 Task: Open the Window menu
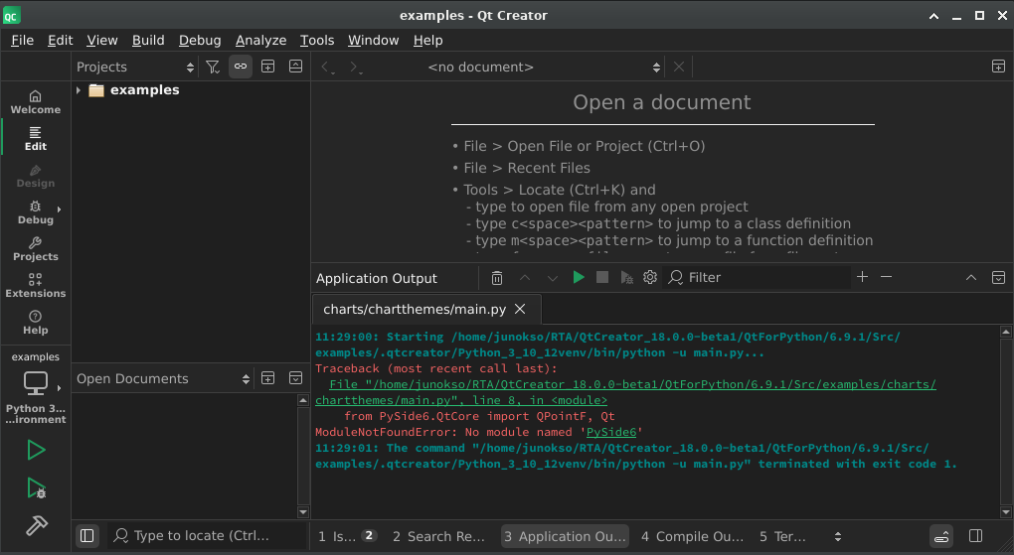coord(373,40)
